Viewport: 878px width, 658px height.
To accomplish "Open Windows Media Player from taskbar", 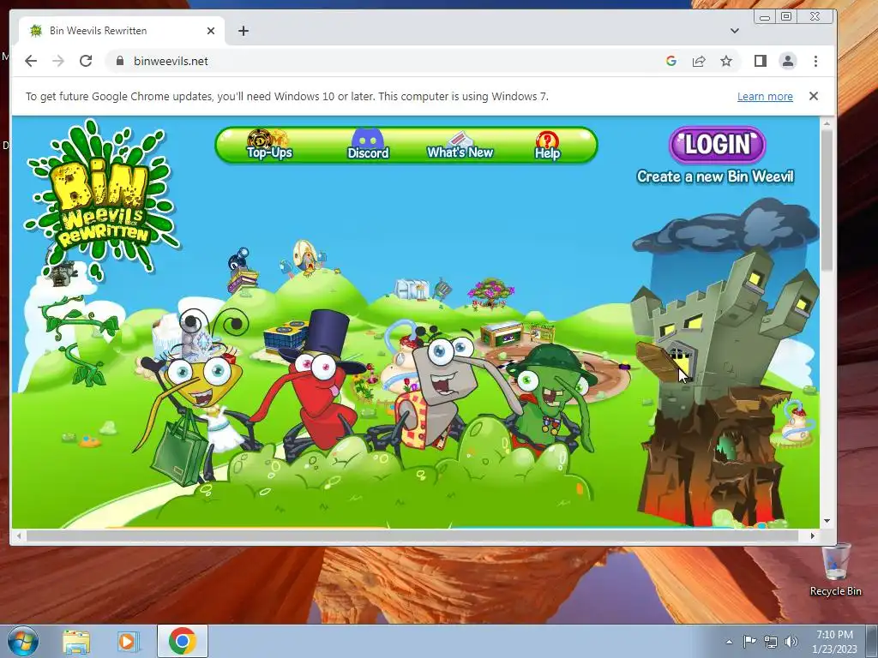I will [x=128, y=642].
